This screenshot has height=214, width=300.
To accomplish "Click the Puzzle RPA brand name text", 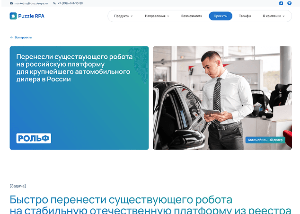I will 31,16.
